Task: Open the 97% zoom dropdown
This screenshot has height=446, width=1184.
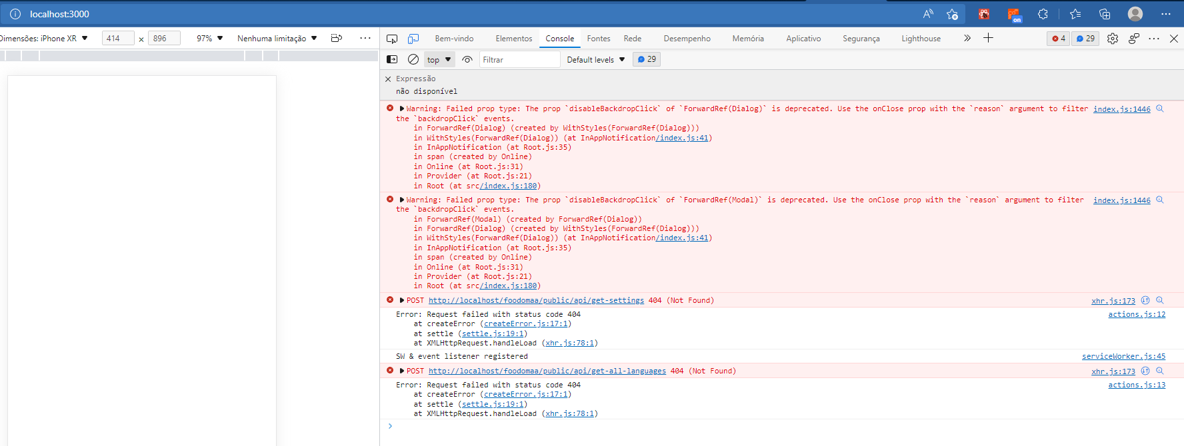Action: [209, 39]
